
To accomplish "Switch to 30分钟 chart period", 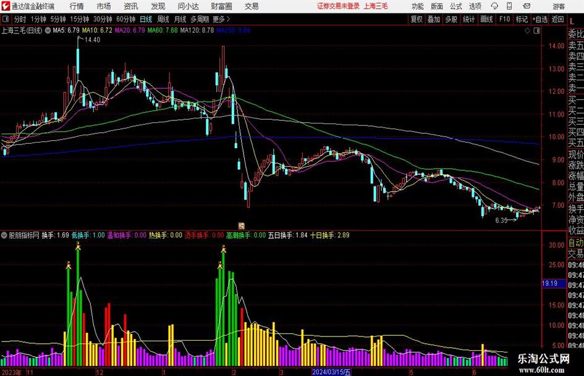I will click(103, 19).
